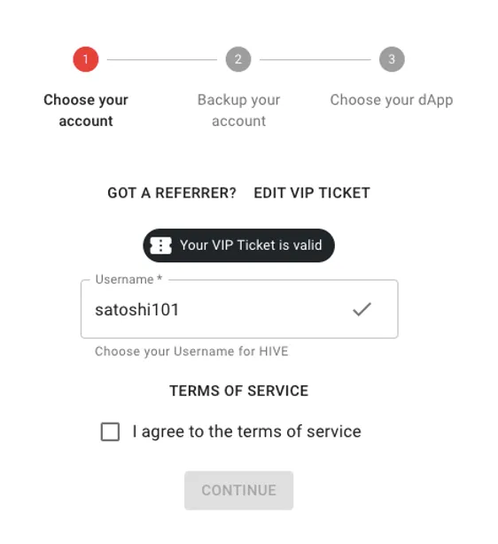Click the checkmark icon in Username field
The height and width of the screenshot is (544, 498).
point(362,309)
